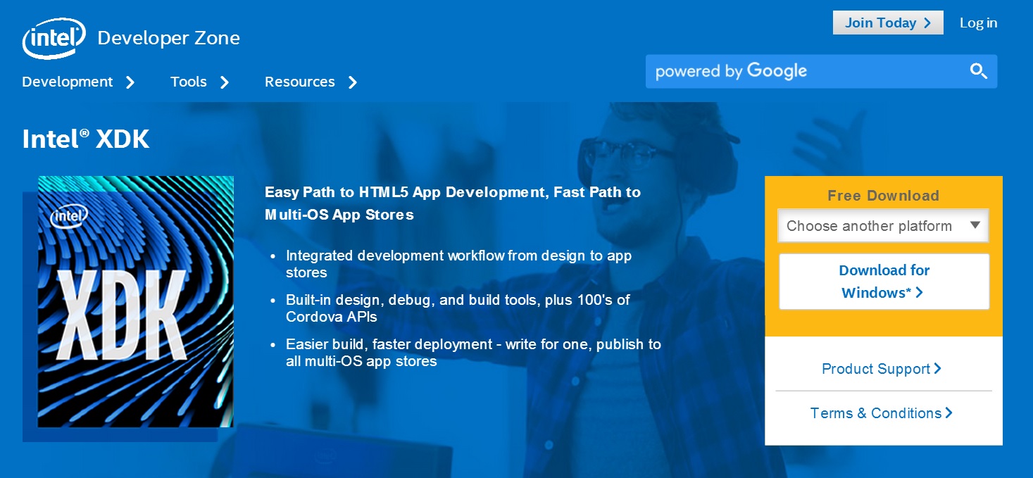The width and height of the screenshot is (1033, 478).
Task: Click the Free Download heading text
Action: click(883, 196)
